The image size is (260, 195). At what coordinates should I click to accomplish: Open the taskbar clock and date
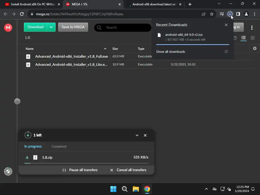[x=242, y=189]
